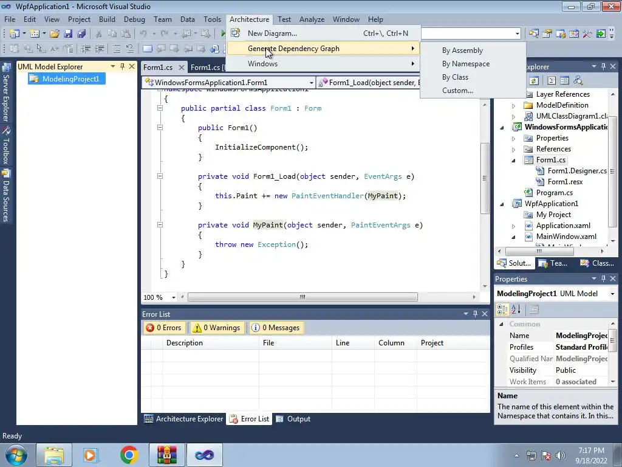The height and width of the screenshot is (467, 622).
Task: Toggle the 0 Errors filter button
Action: (163, 328)
